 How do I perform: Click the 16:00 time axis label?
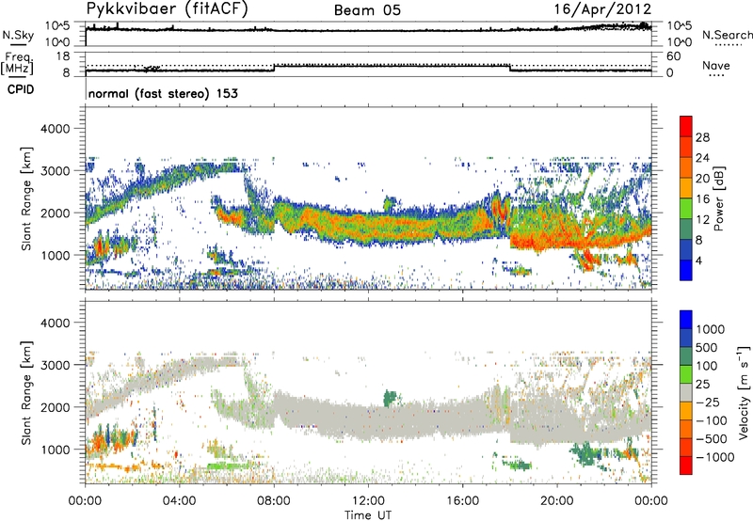coord(462,501)
